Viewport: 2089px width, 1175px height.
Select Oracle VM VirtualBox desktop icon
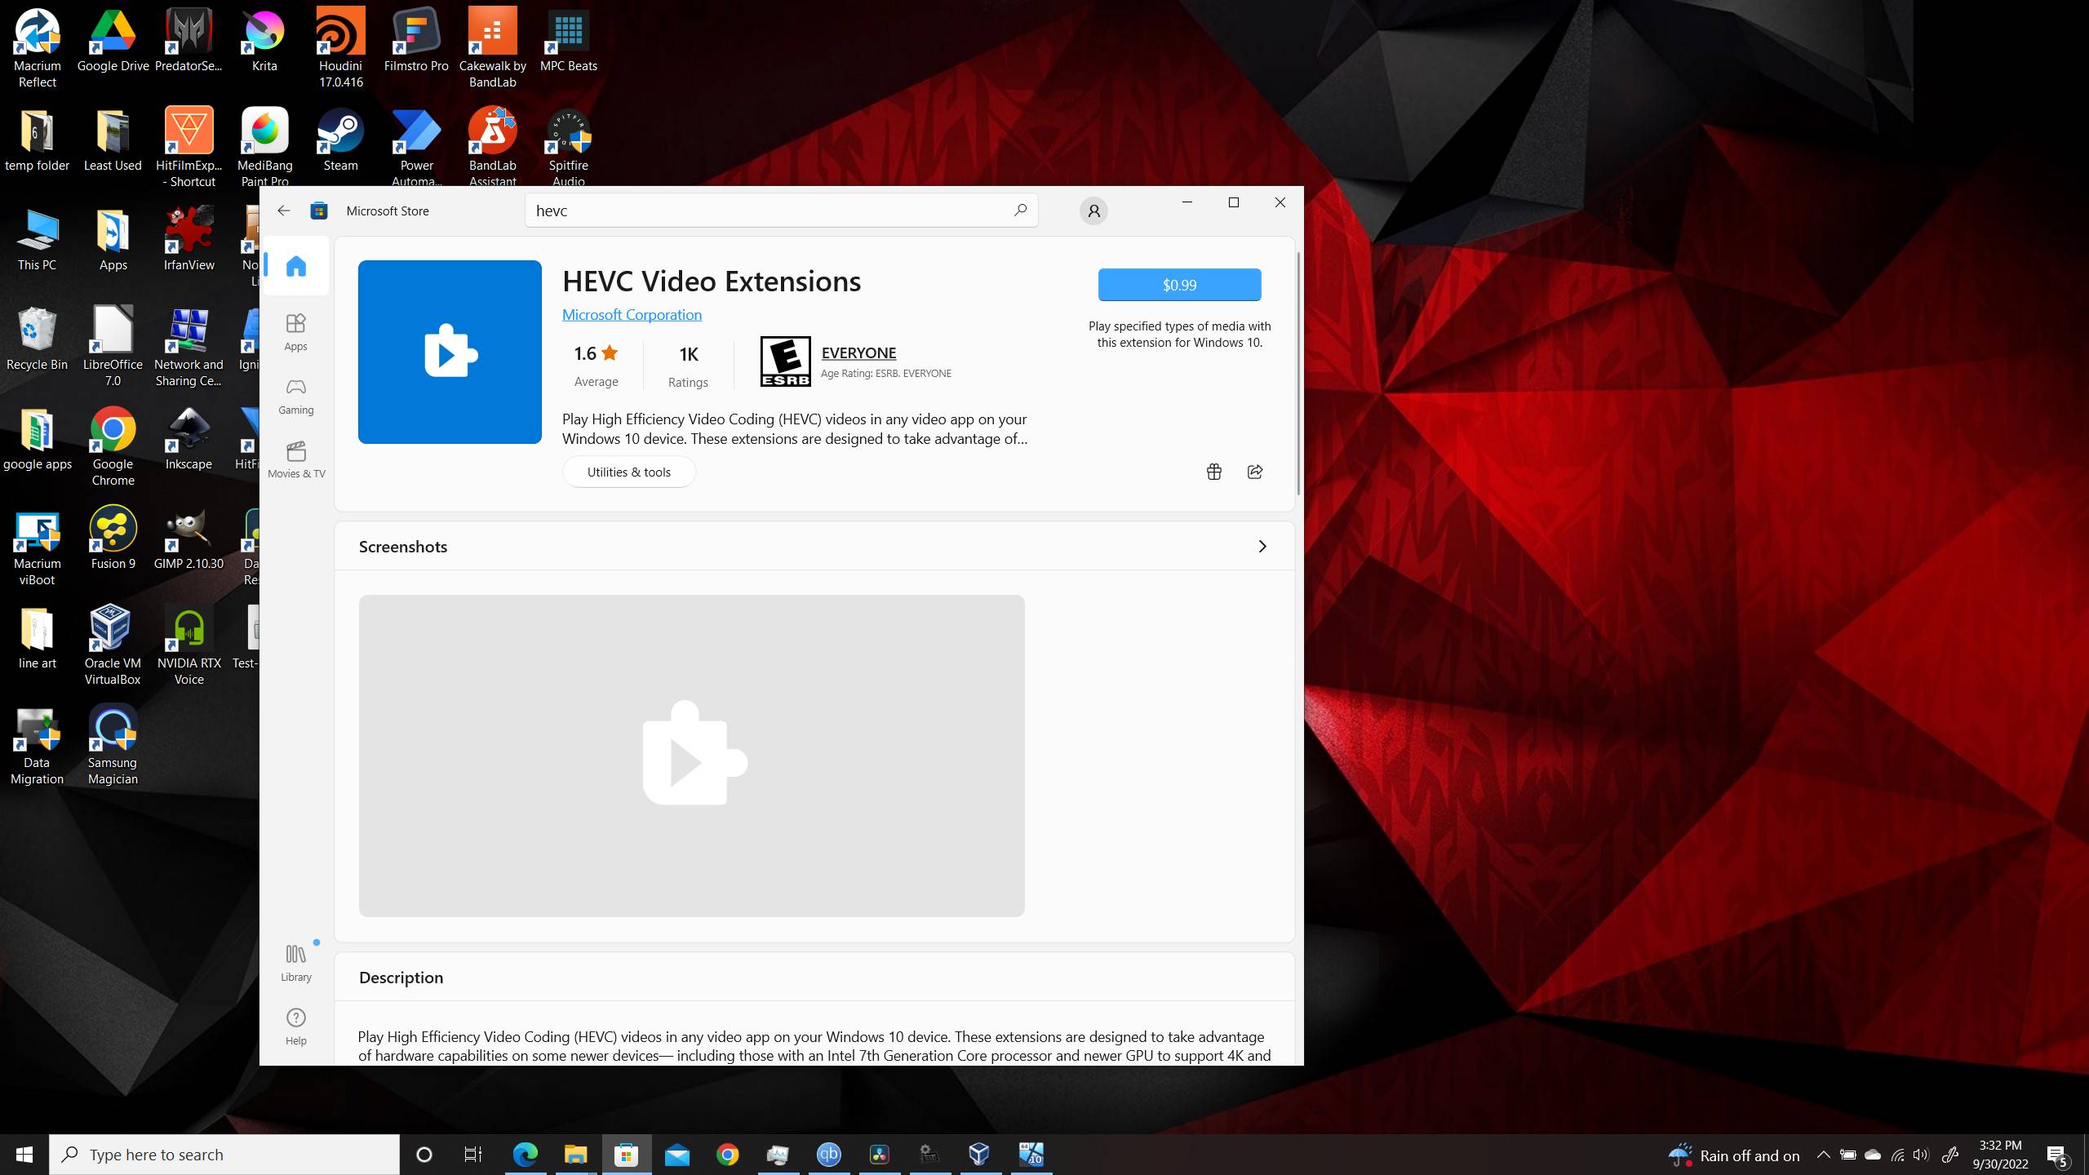[x=113, y=646]
